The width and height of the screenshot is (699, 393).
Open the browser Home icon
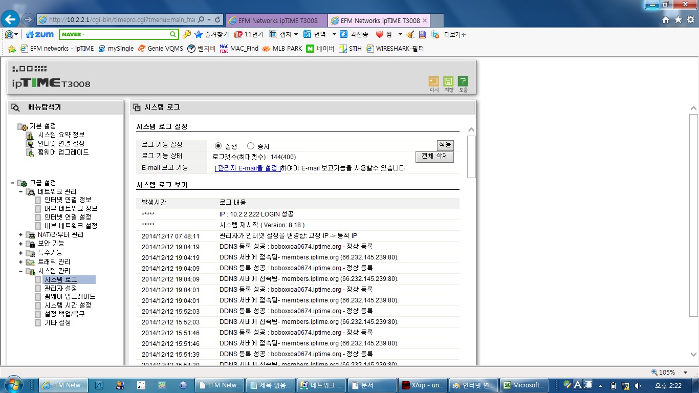click(x=666, y=20)
